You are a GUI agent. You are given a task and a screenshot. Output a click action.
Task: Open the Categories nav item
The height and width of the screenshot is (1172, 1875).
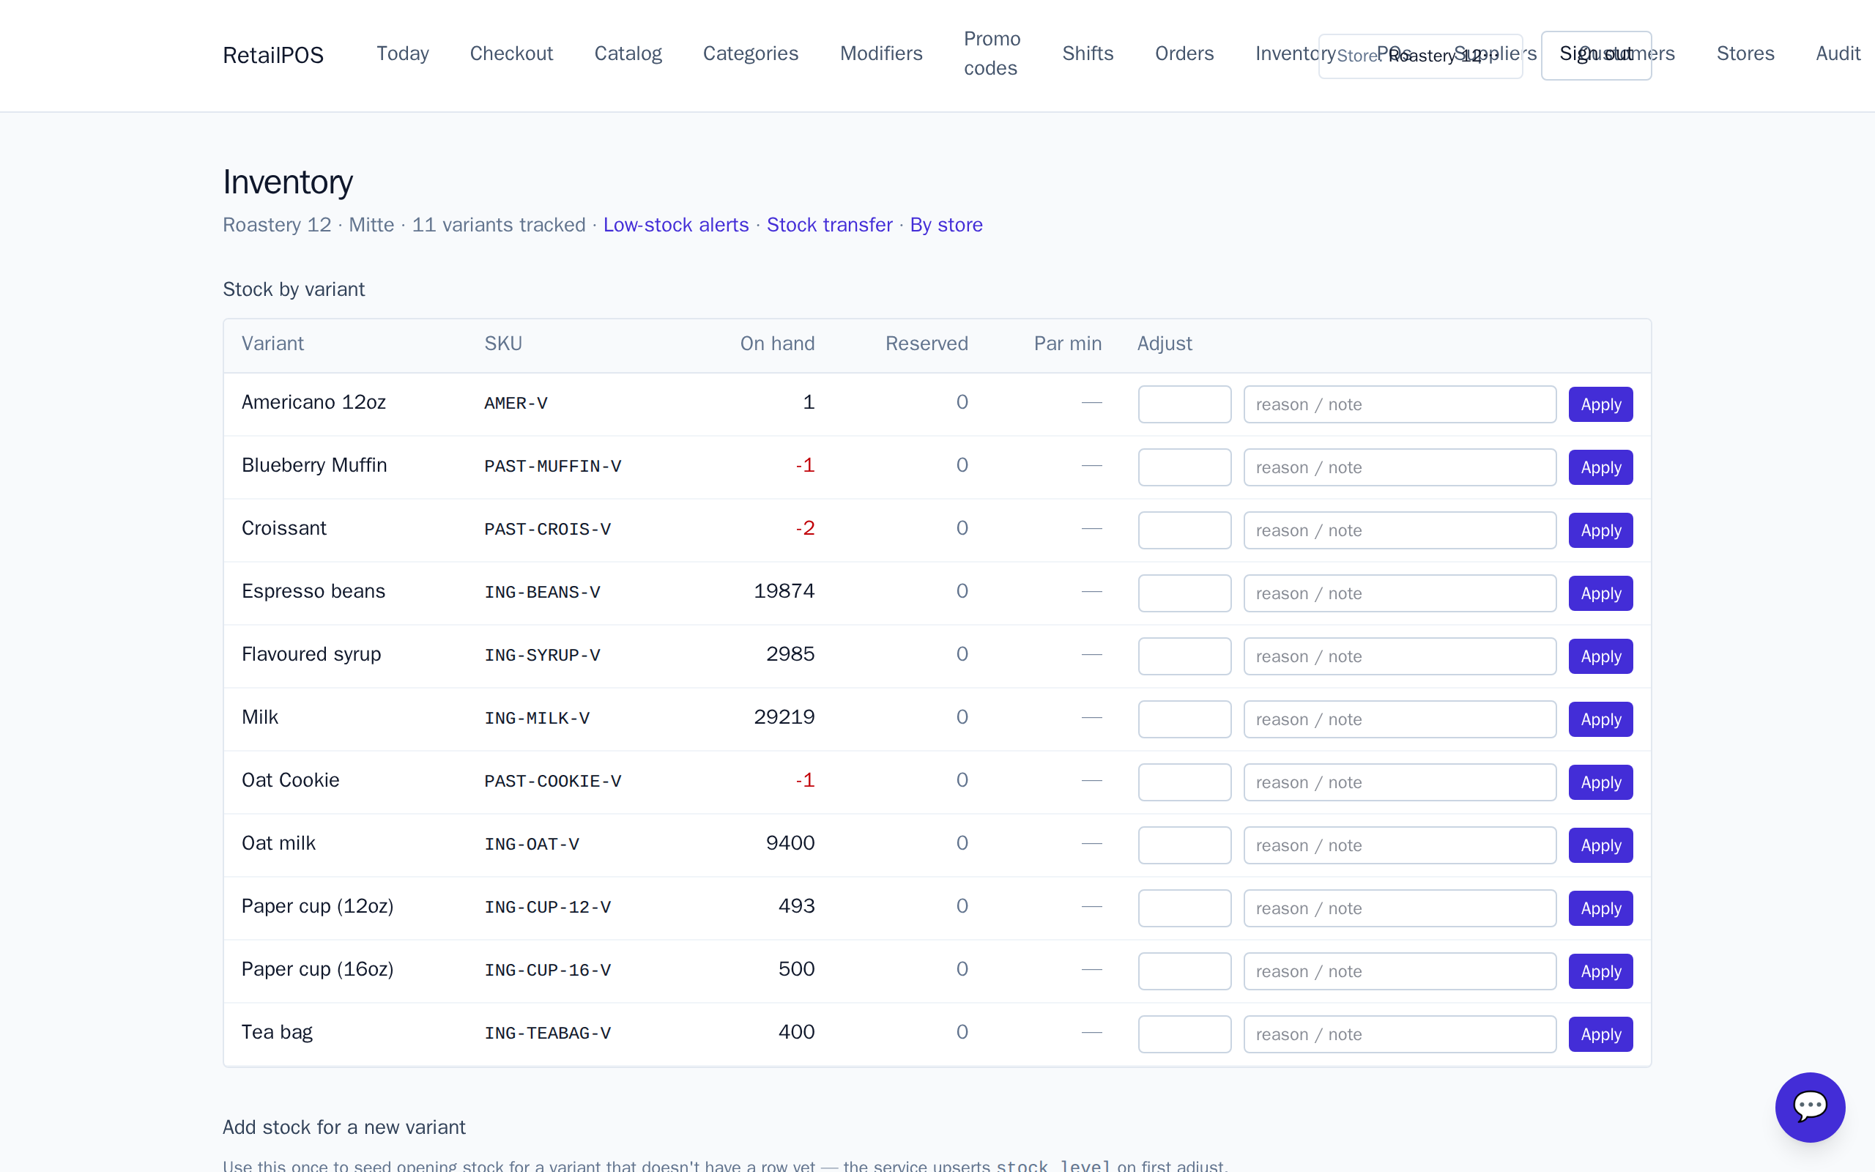[x=750, y=53]
